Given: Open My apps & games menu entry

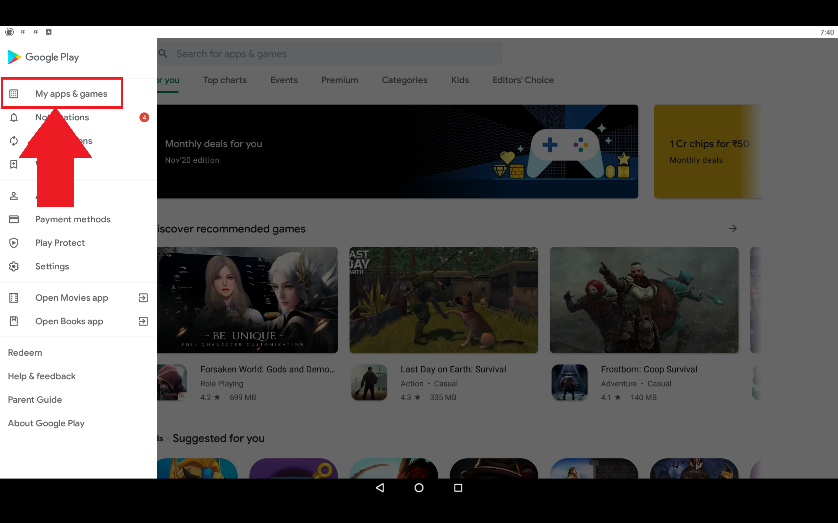Looking at the screenshot, I should click(x=79, y=94).
